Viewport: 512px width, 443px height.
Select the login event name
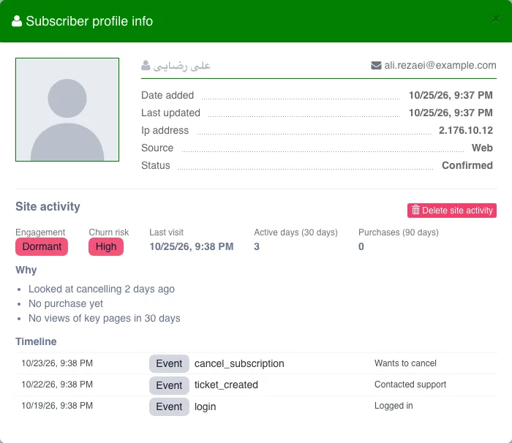[206, 406]
